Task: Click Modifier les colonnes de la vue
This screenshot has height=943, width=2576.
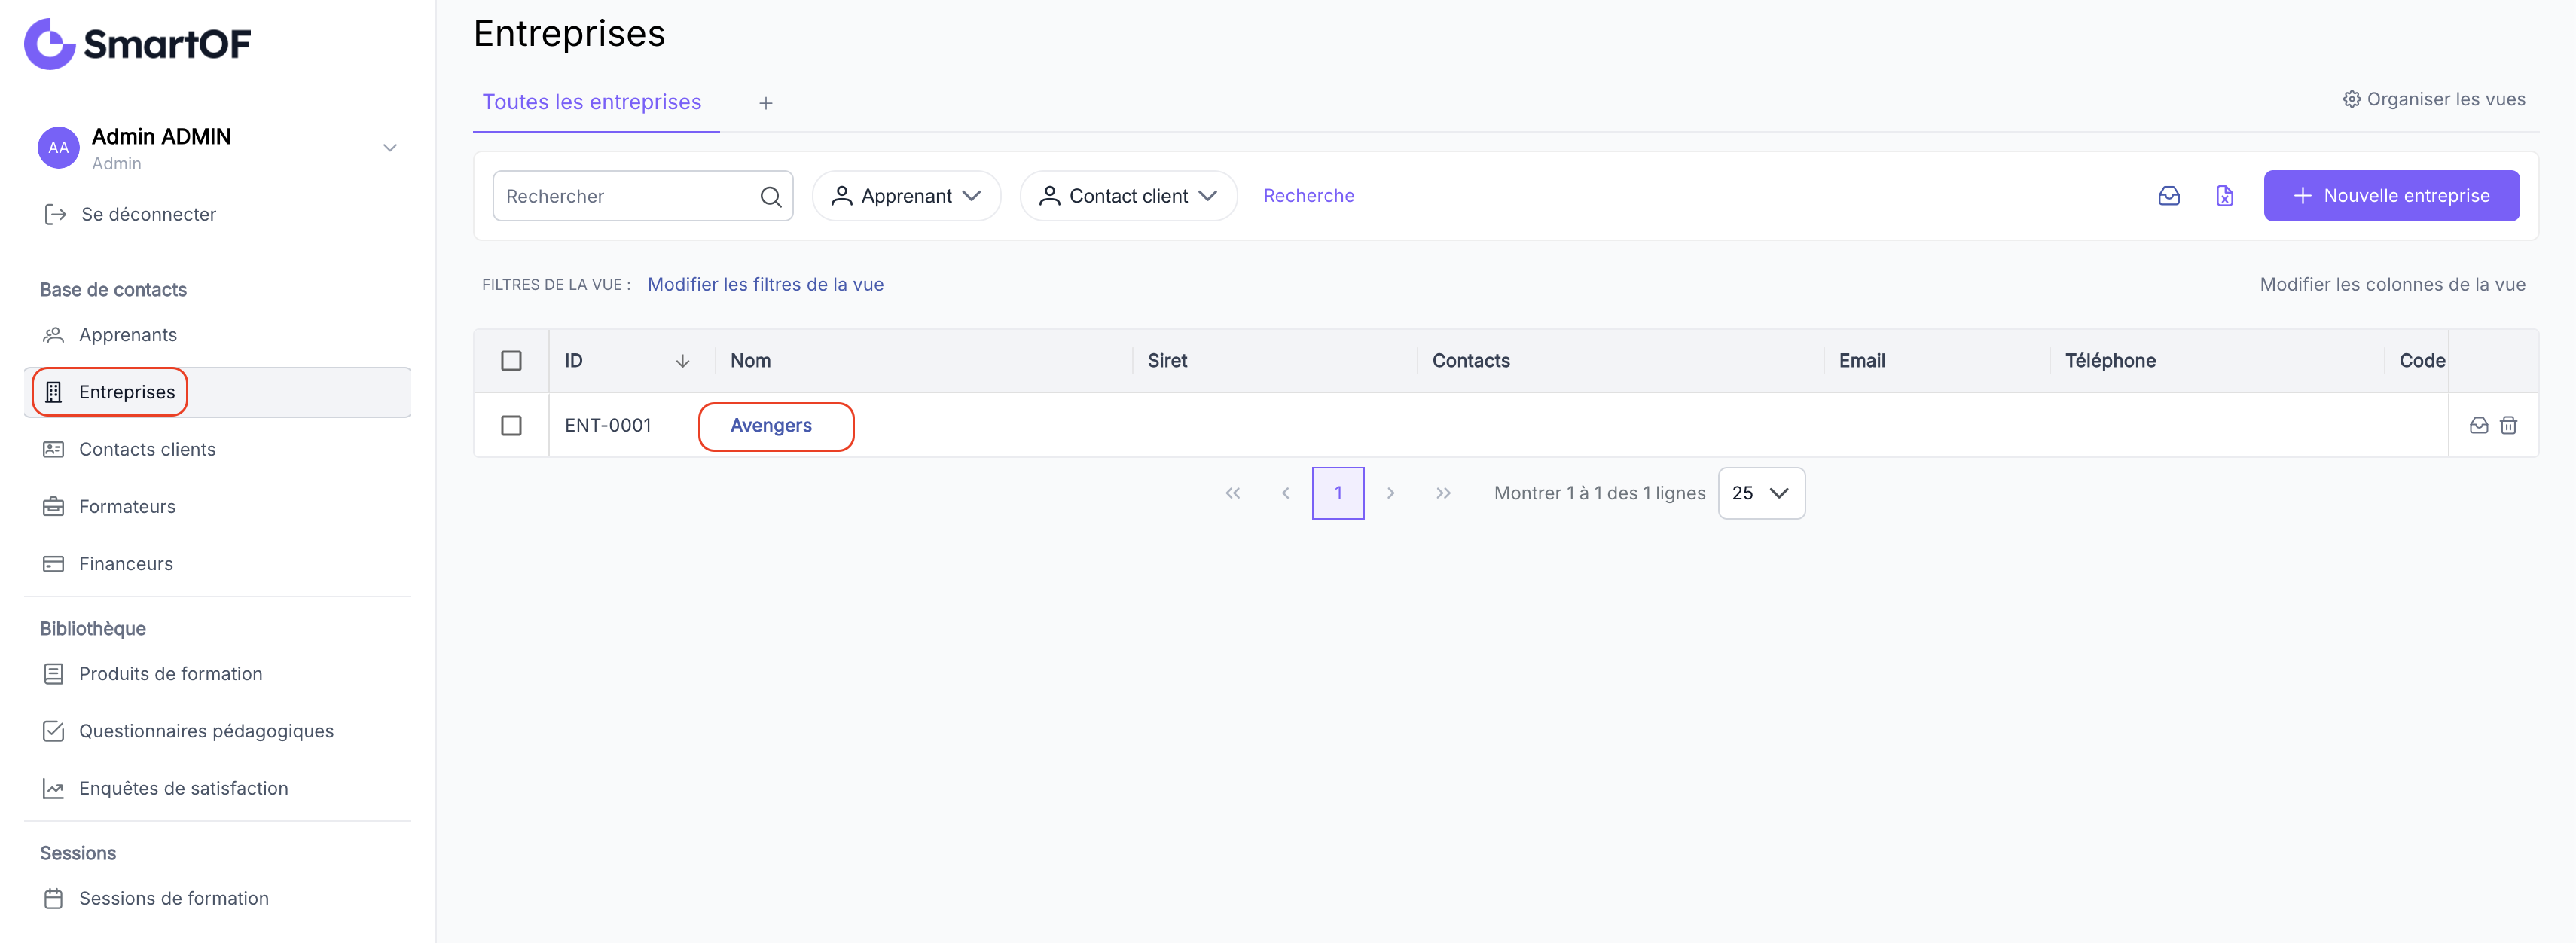Action: pyautogui.click(x=2392, y=284)
